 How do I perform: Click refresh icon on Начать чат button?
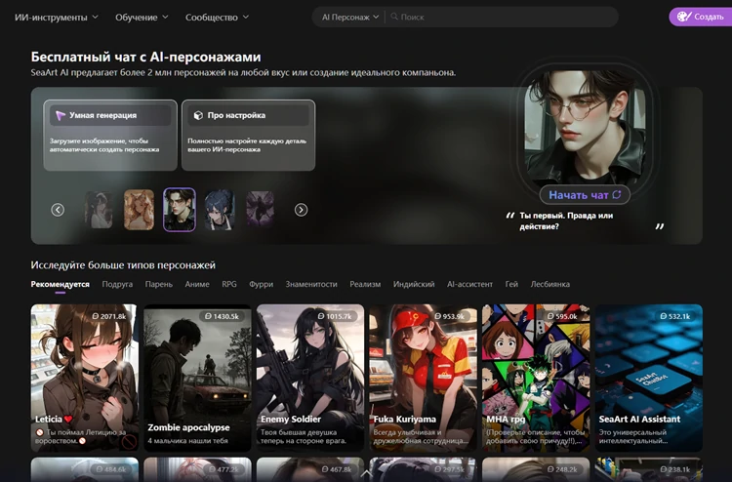[616, 195]
